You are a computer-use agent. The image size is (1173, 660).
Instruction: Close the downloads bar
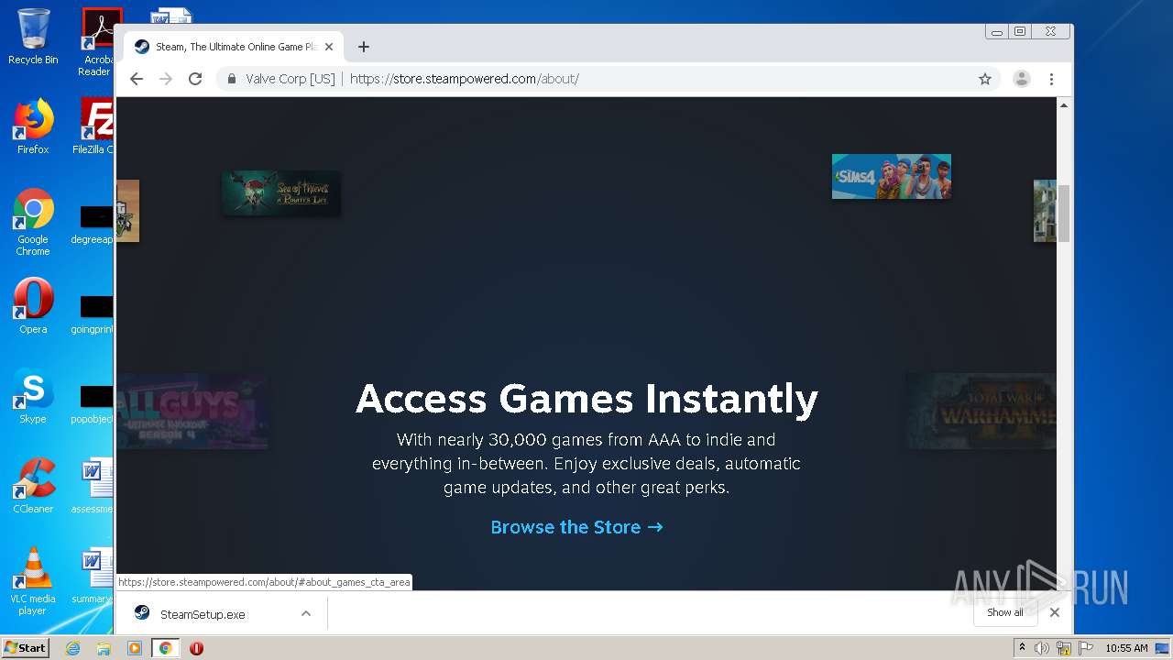pyautogui.click(x=1055, y=612)
